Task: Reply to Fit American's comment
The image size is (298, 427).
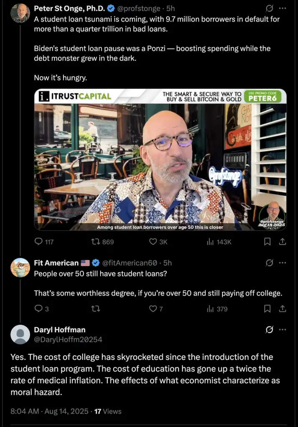Action: (42, 309)
